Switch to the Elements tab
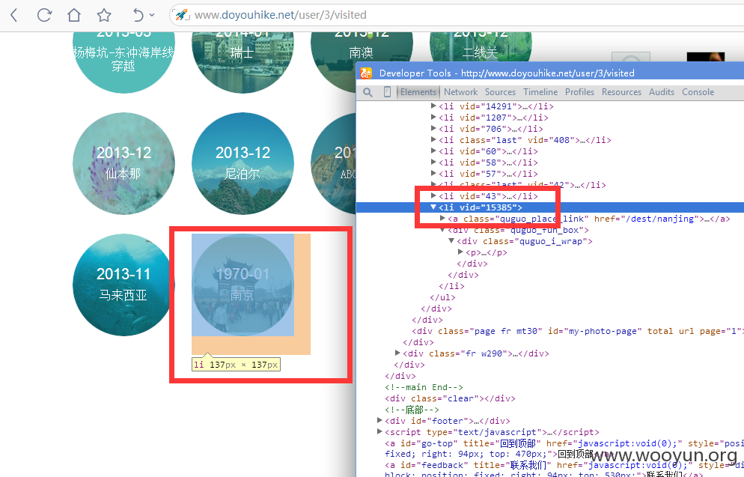744x477 pixels. [x=418, y=92]
